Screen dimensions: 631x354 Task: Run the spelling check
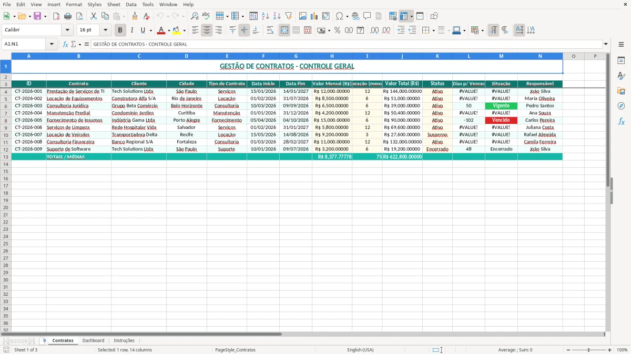(206, 16)
